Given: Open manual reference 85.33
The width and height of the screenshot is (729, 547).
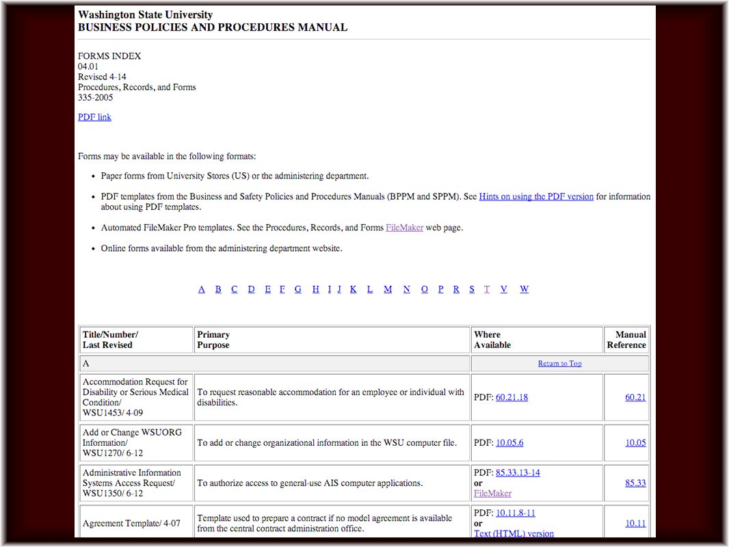Looking at the screenshot, I should 635,483.
